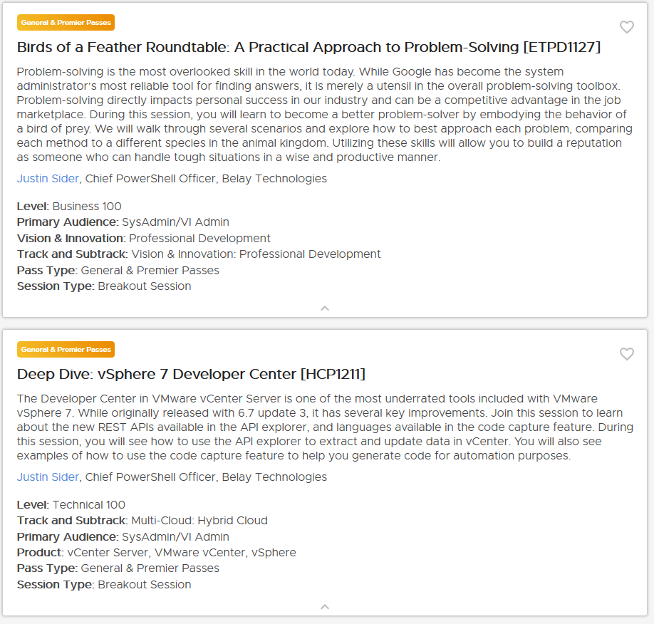Viewport: 654px width, 624px height.
Task: Click the problem-solving description paragraph
Action: [324, 115]
